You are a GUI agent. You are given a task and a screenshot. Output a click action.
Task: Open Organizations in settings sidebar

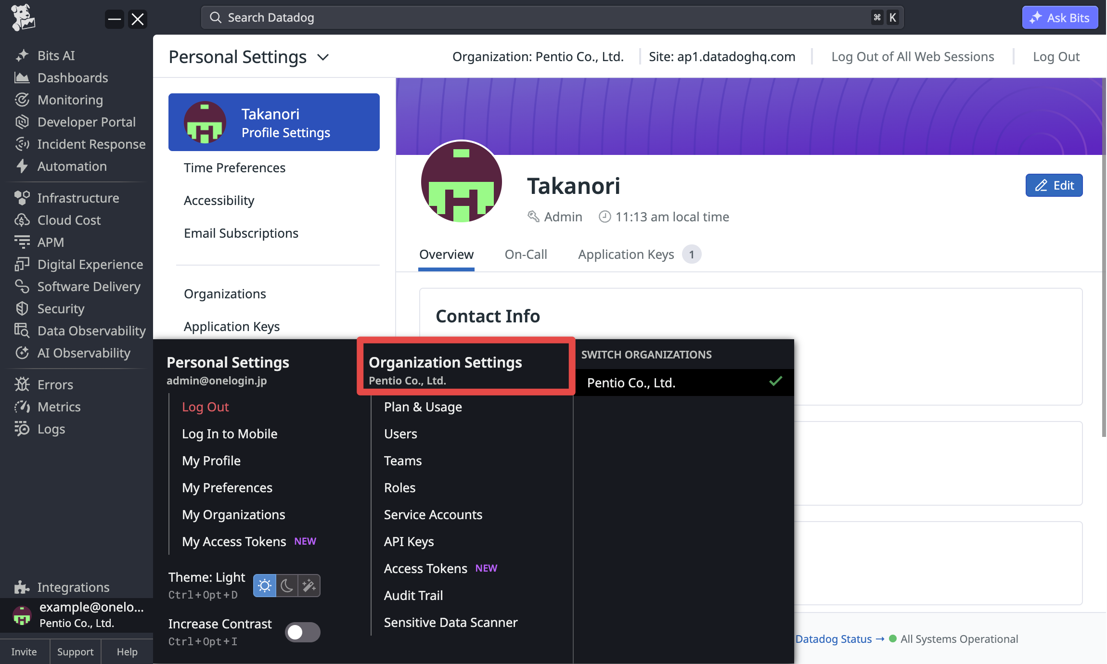(225, 294)
